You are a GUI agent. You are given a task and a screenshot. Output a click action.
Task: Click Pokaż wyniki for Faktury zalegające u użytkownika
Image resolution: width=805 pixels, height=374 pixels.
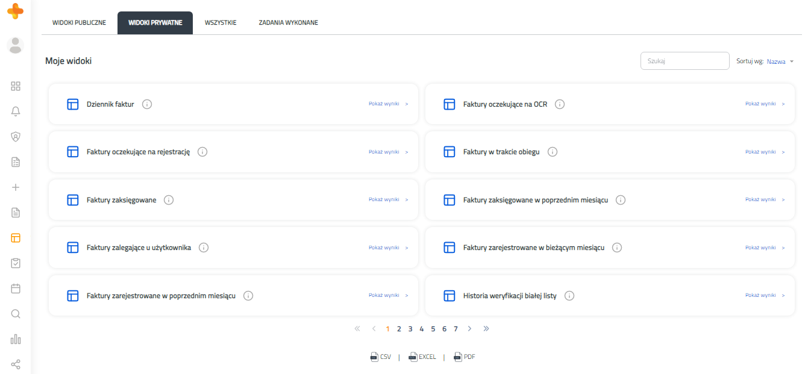389,248
